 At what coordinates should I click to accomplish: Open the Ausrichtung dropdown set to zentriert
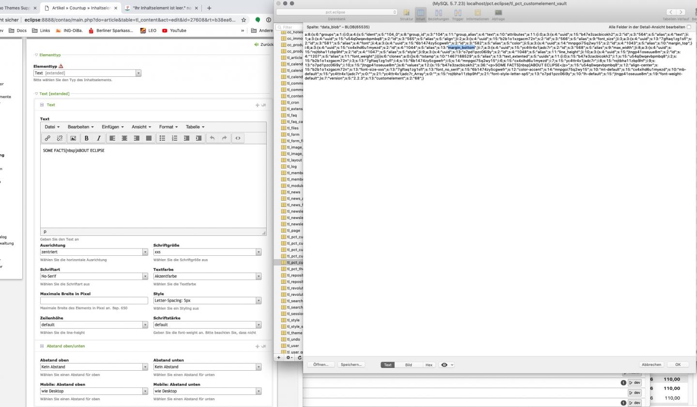[x=94, y=252]
